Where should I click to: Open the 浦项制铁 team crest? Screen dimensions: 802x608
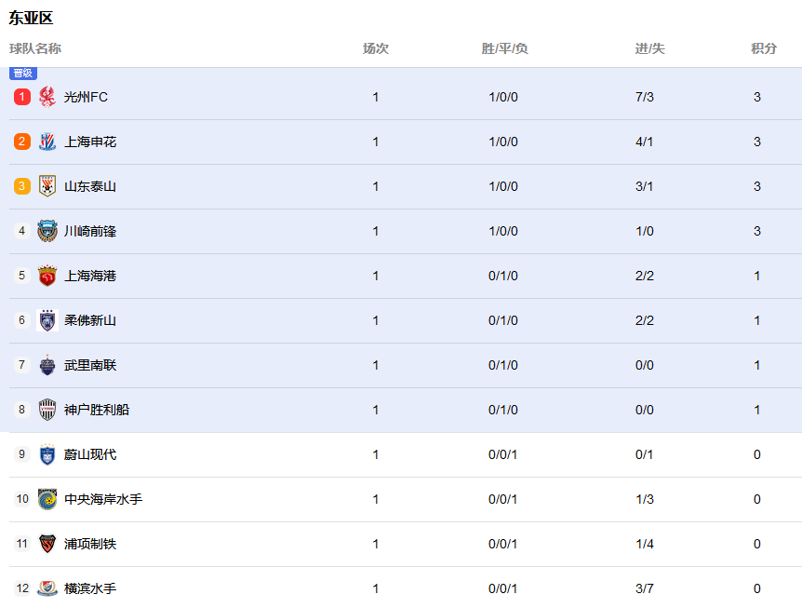tap(47, 544)
